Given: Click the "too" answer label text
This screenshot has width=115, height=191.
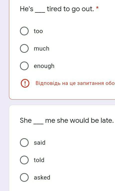Looking at the screenshot, I should (38, 31).
